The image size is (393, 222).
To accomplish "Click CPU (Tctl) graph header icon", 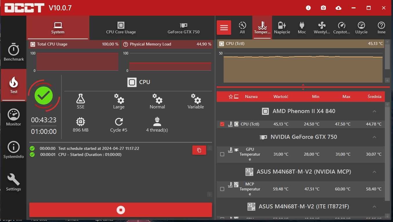I will pos(221,44).
